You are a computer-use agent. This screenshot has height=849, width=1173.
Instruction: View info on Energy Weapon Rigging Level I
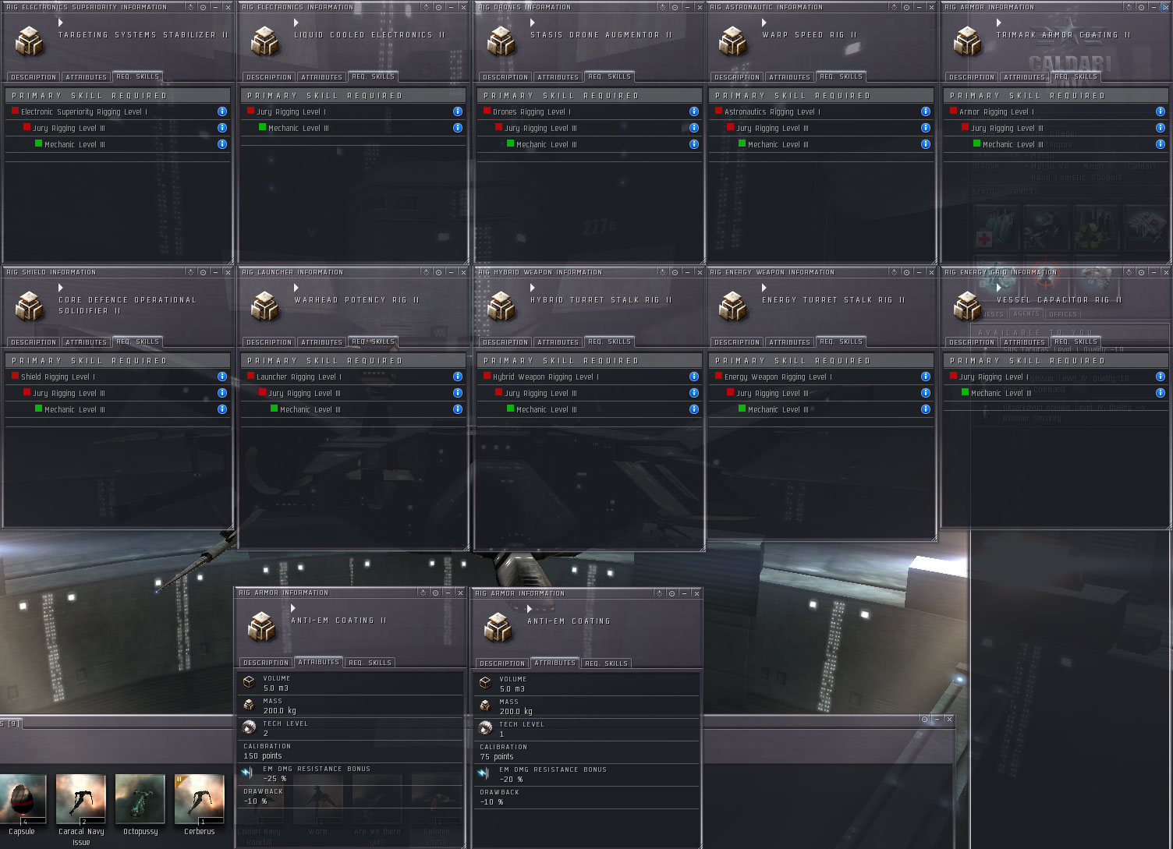click(x=926, y=377)
